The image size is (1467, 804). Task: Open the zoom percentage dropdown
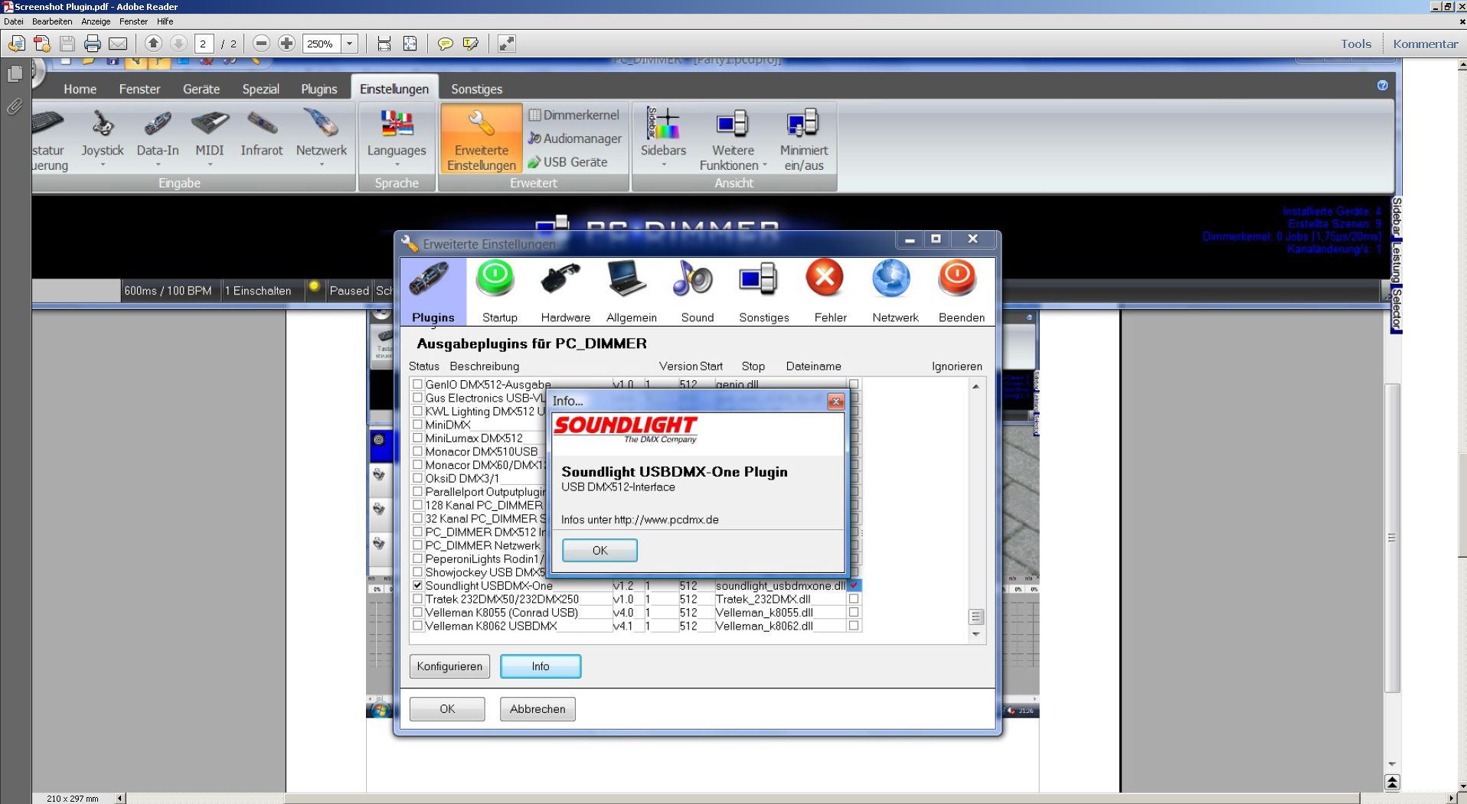tap(350, 44)
